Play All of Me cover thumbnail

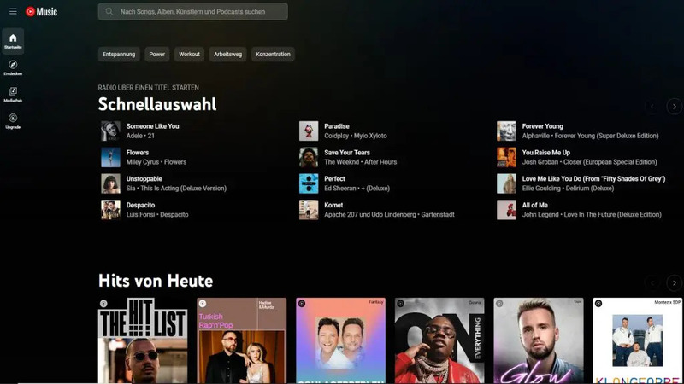(x=506, y=210)
